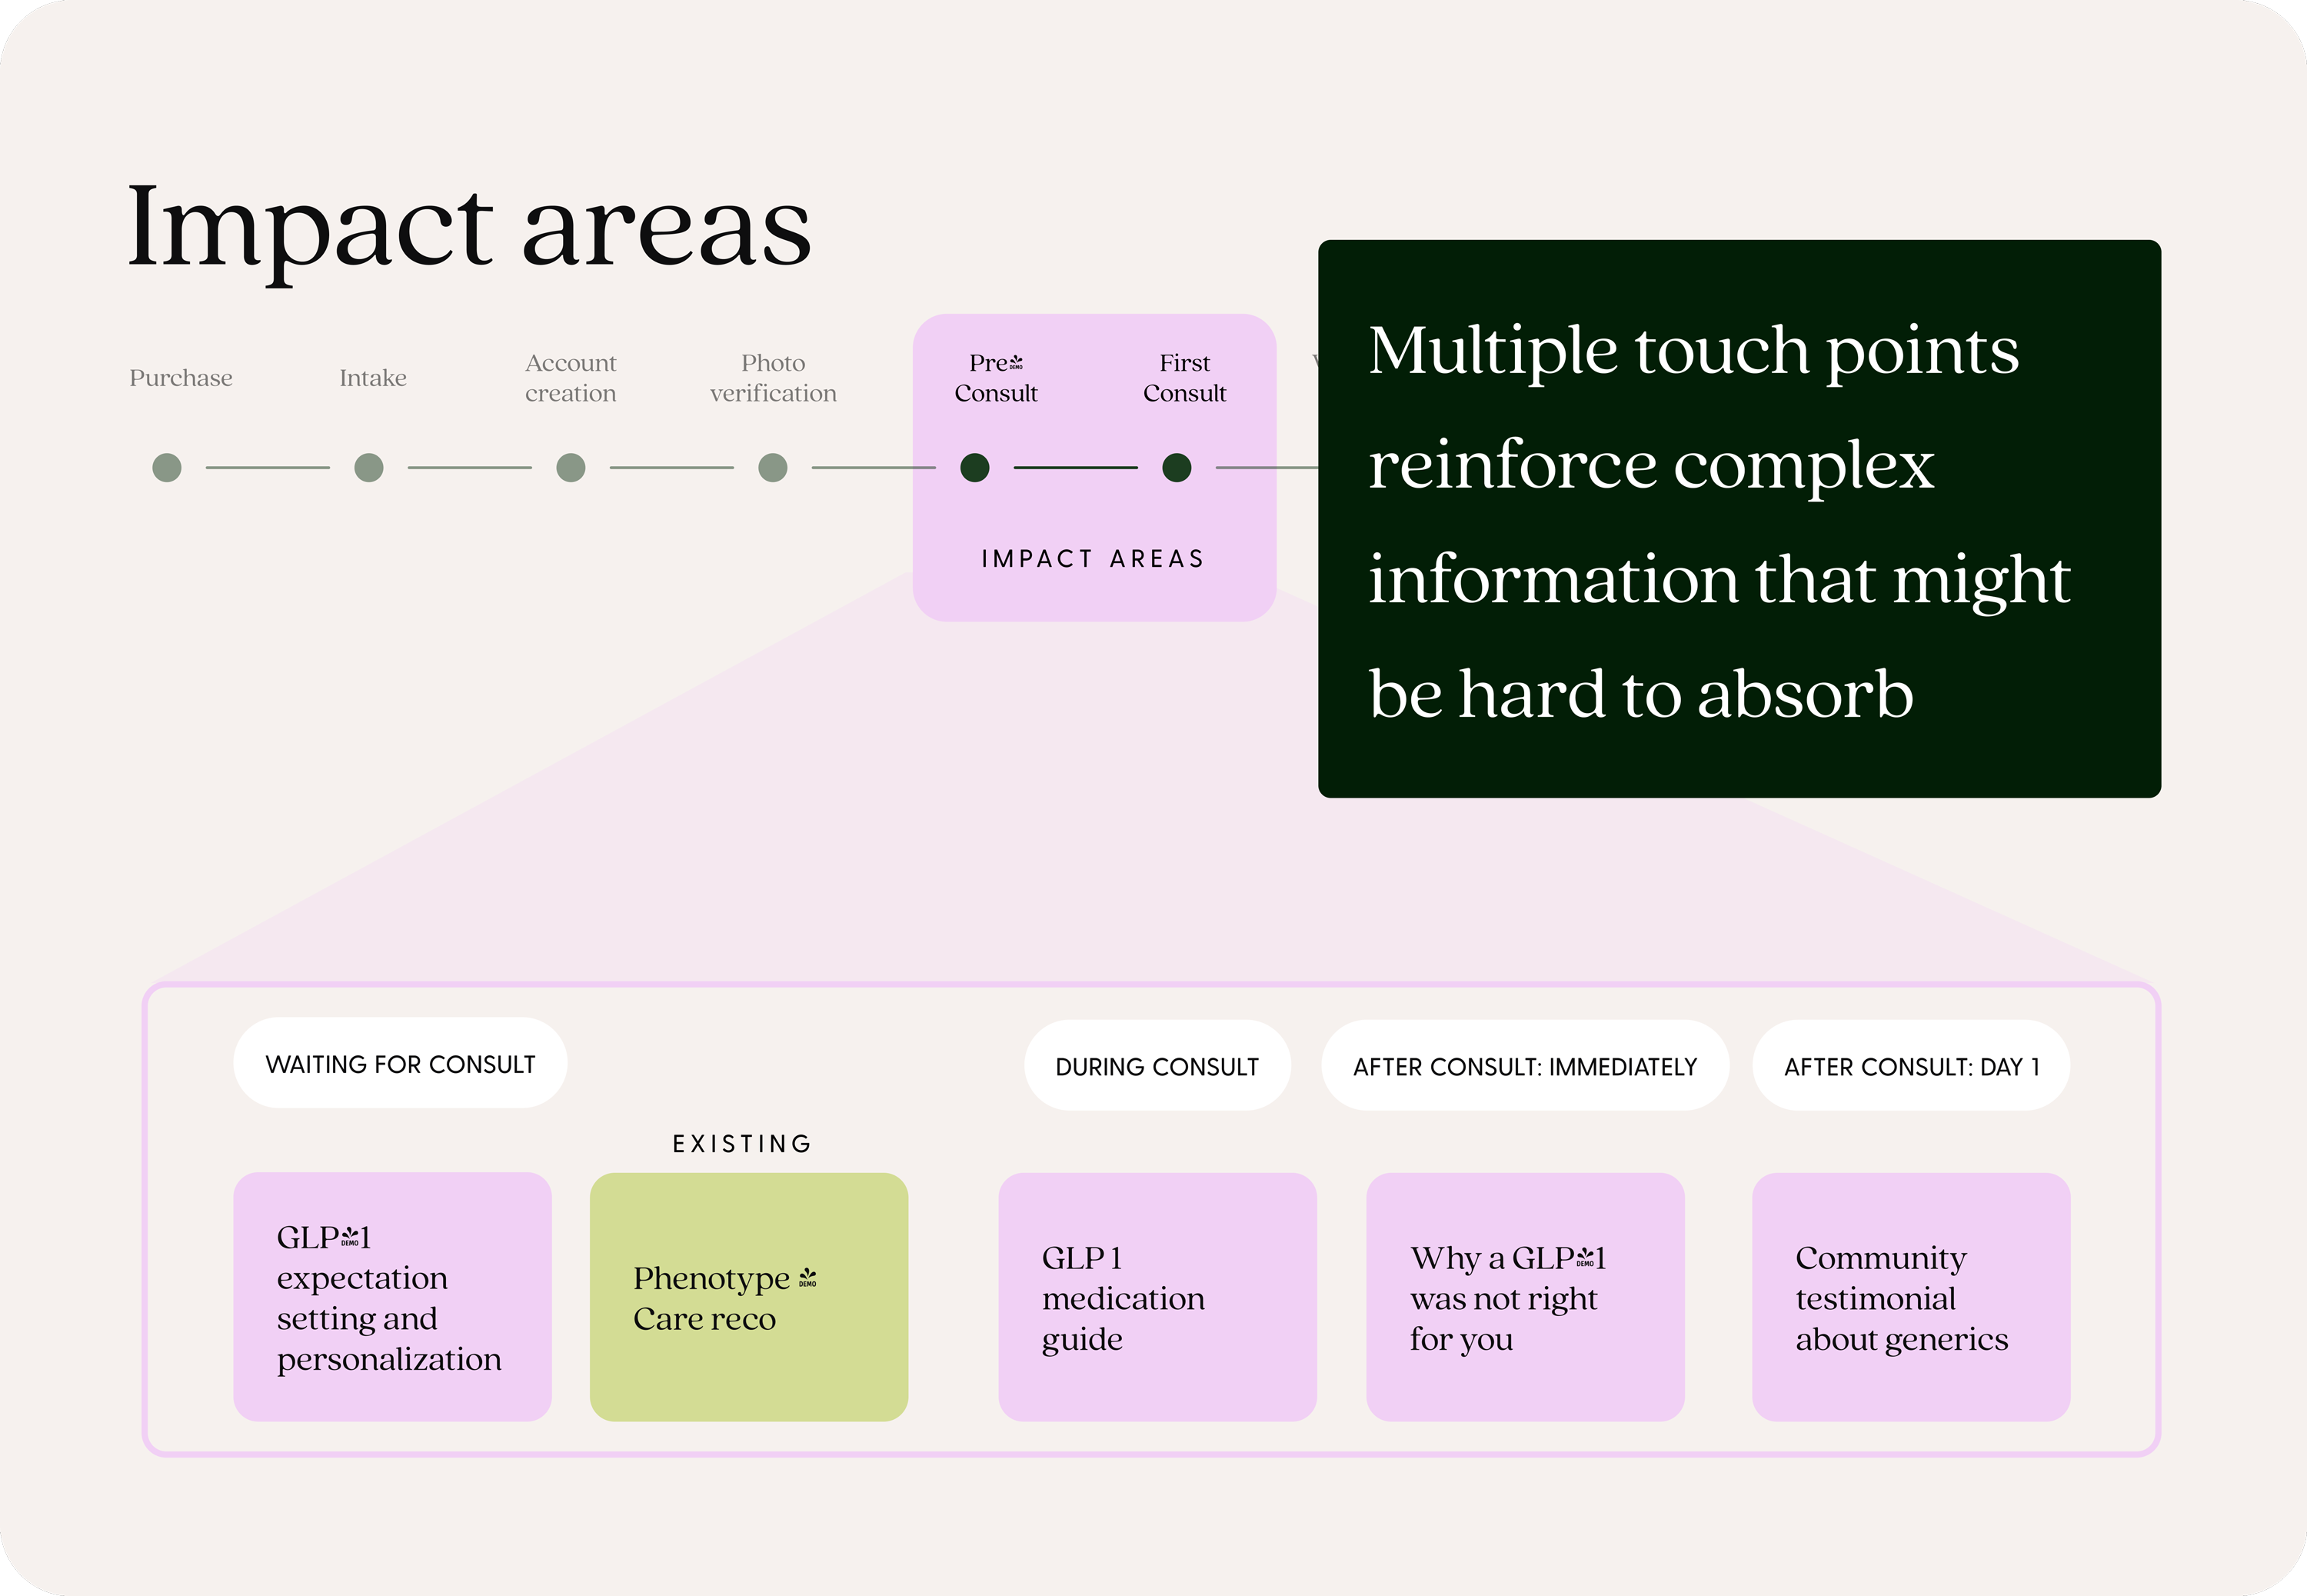The image size is (2307, 1596).
Task: Click the First Consult timeline dot
Action: [x=1177, y=467]
